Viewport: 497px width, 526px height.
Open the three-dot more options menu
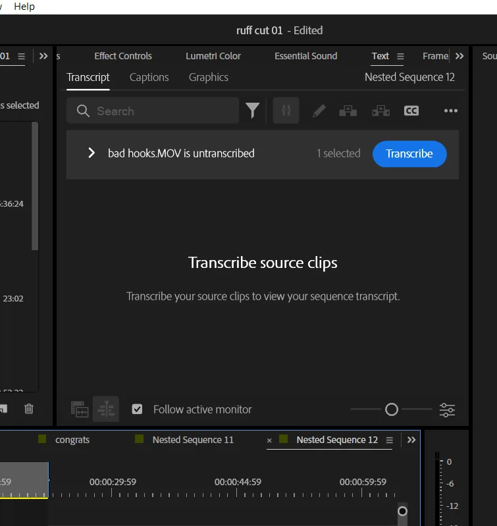[451, 111]
